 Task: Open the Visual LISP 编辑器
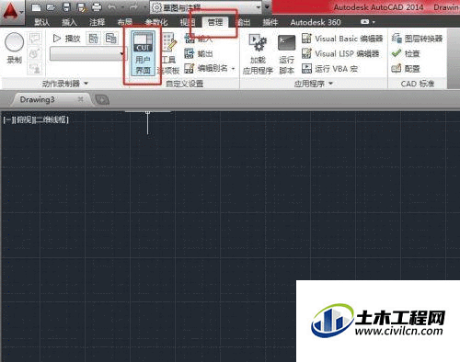coord(340,53)
